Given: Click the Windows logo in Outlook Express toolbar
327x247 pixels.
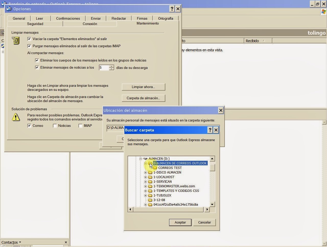Looking at the screenshot, I should [323, 12].
